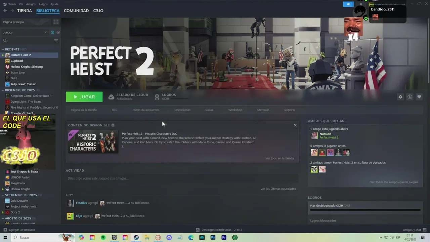Click the announcement megaphone icon
The height and width of the screenshot is (242, 430).
click(x=348, y=4)
